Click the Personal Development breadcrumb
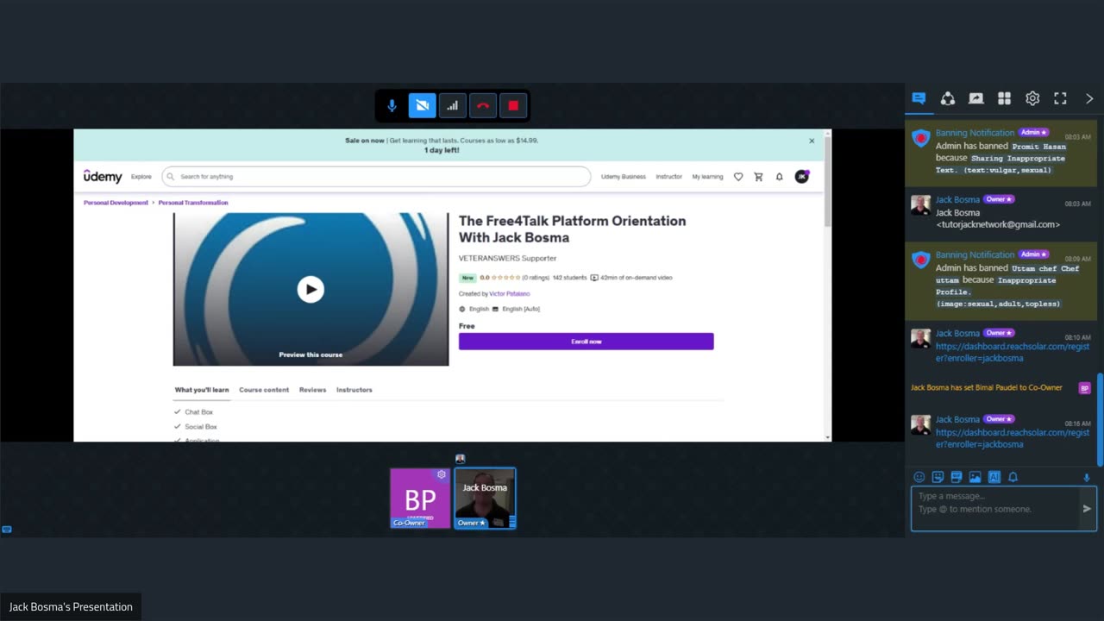Image resolution: width=1104 pixels, height=621 pixels. click(x=116, y=203)
